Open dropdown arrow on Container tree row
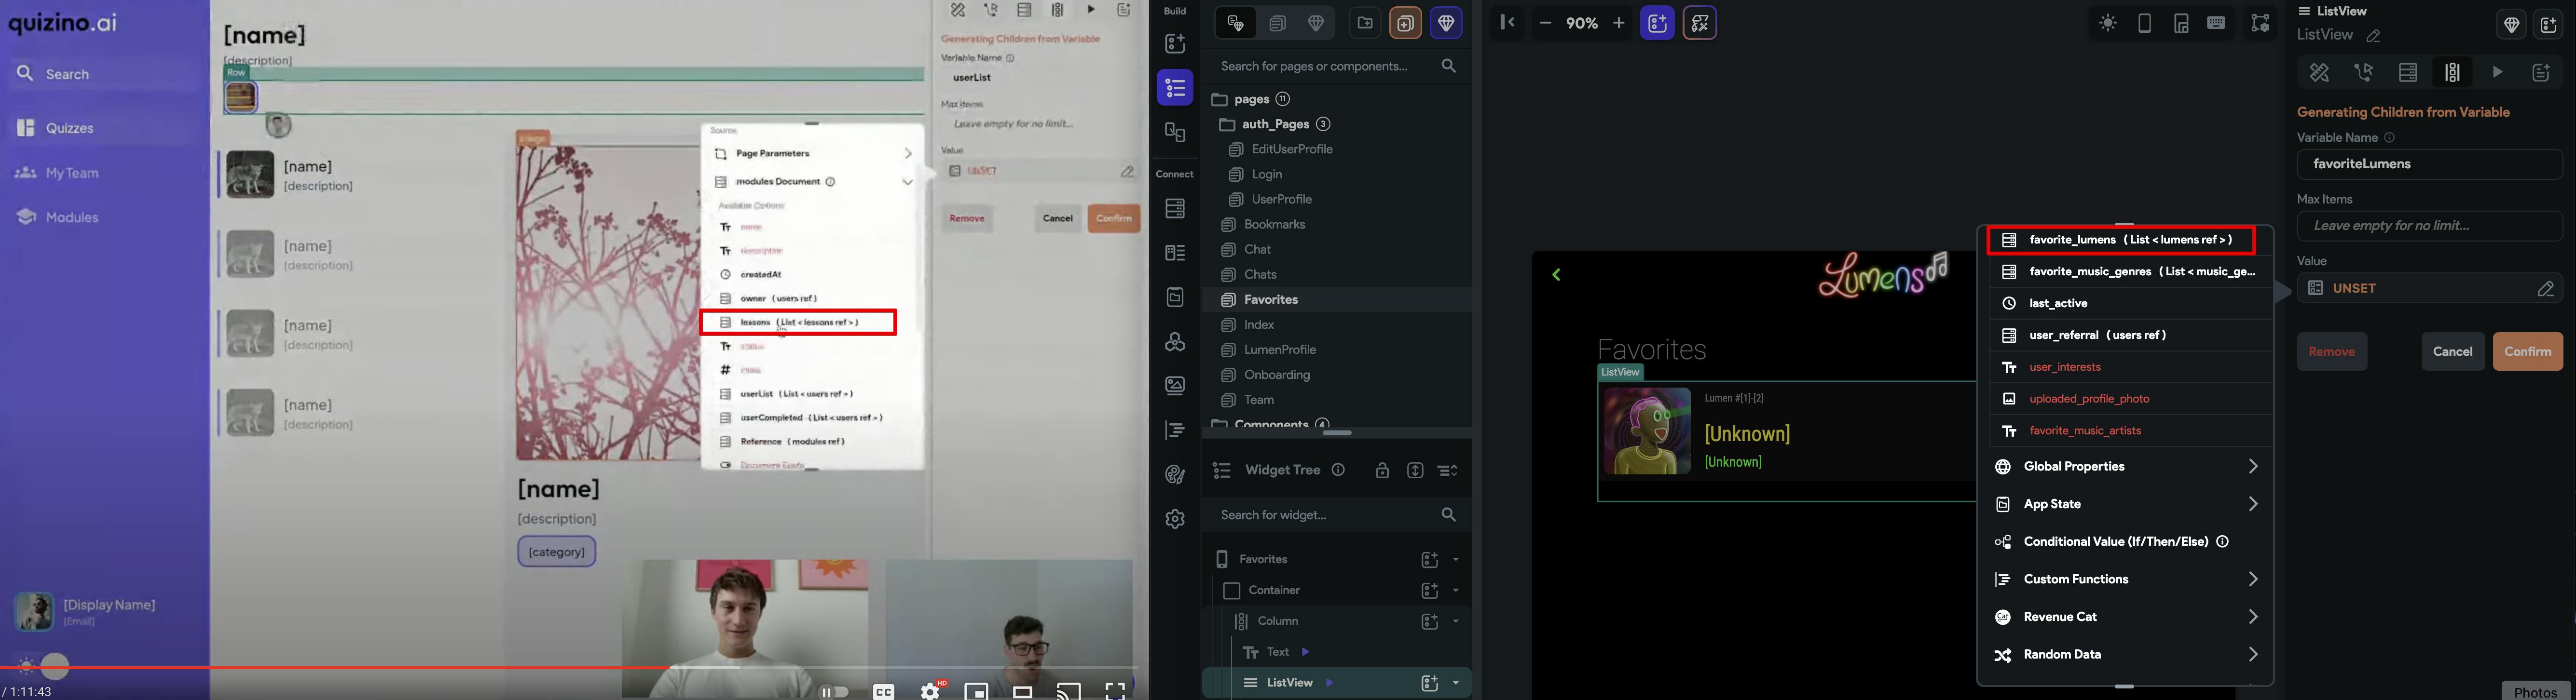 point(1456,591)
